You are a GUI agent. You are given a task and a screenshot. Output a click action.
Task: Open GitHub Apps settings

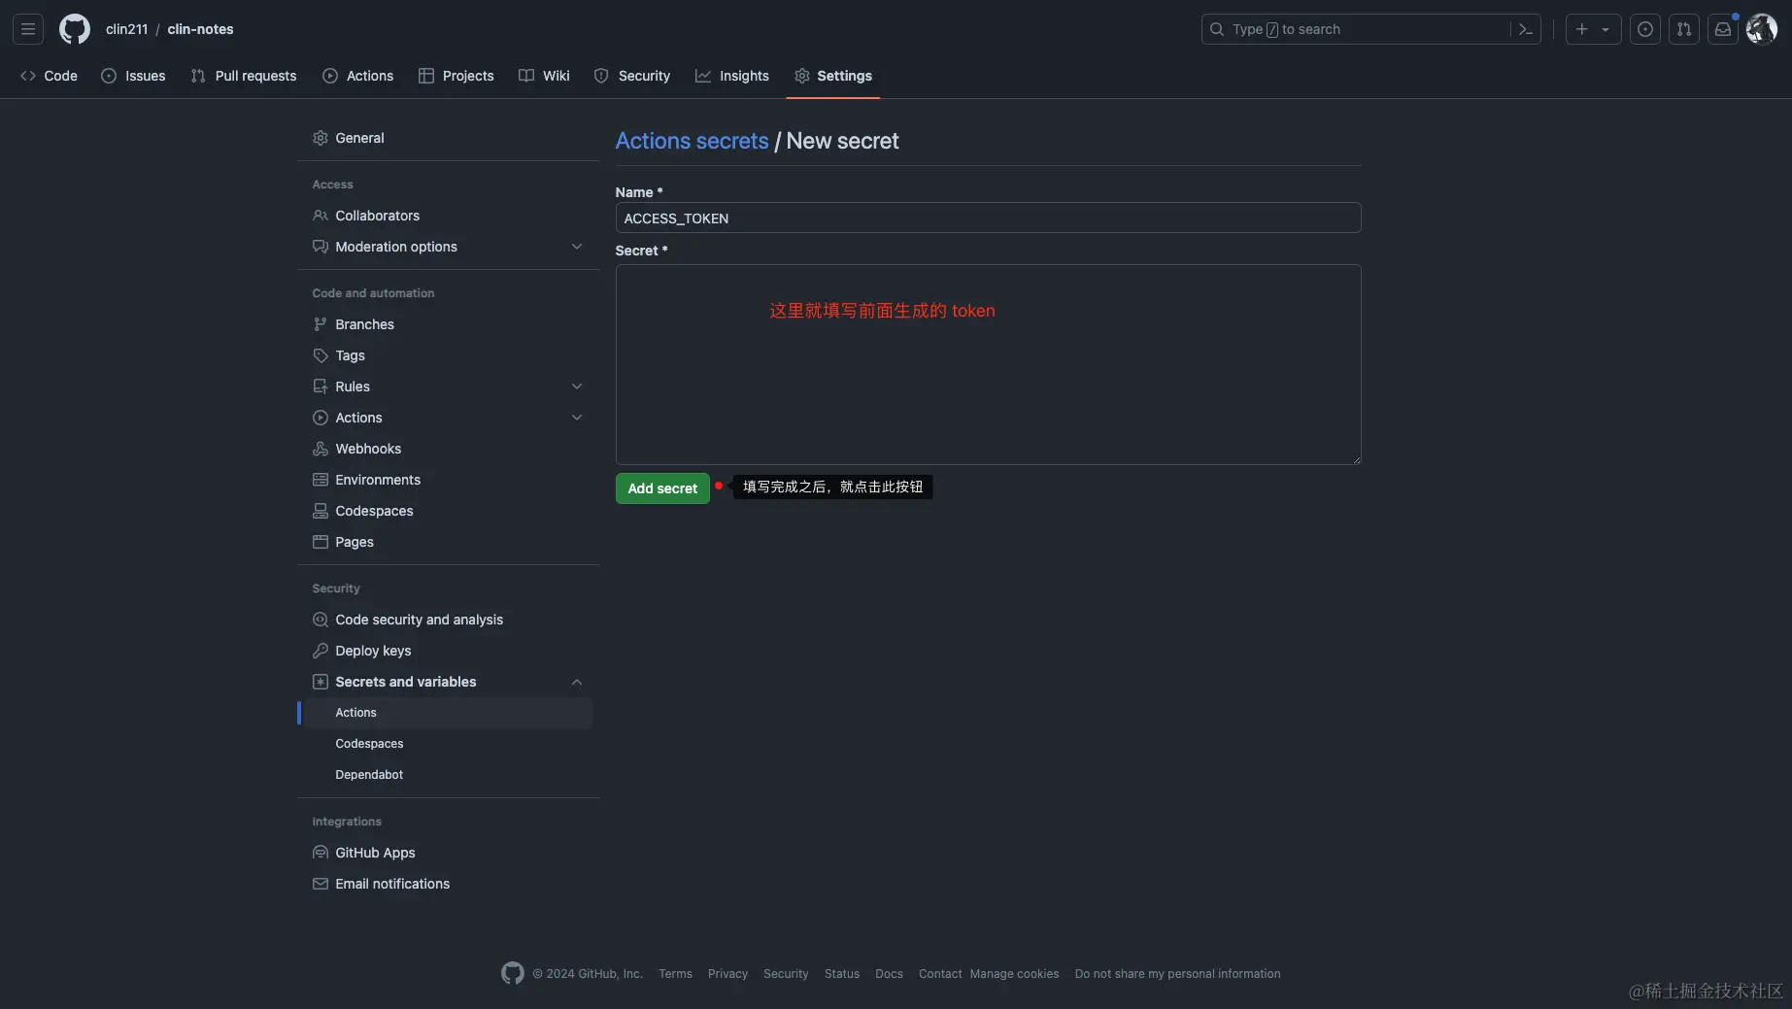point(448,853)
